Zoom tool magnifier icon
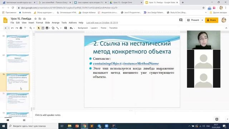Screen dimensions: 229x129 click(31, 28)
